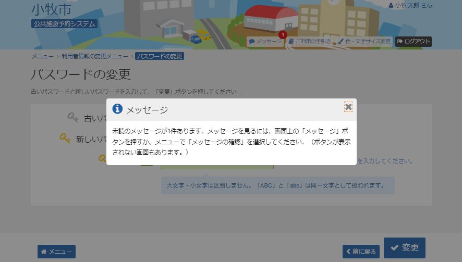Close the メッセージ dialog with the X
Viewport: 462px width, 262px height.
tap(348, 107)
